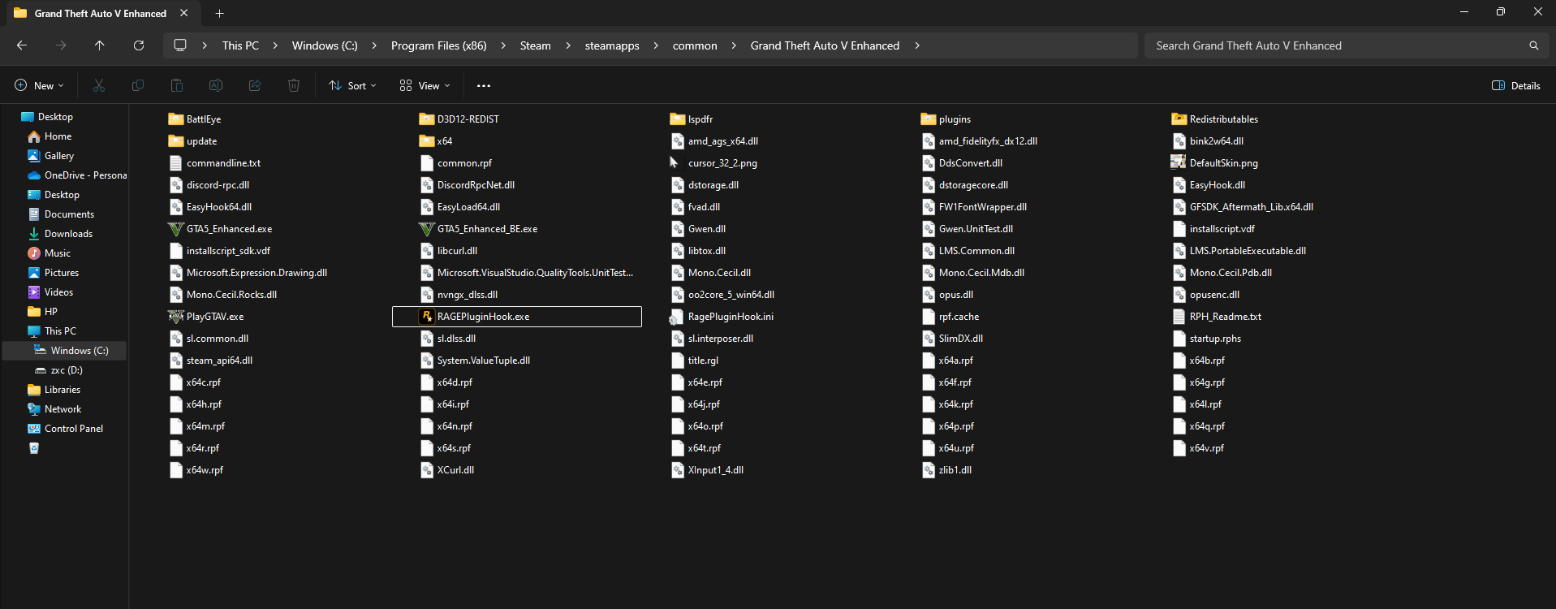Click the Back navigation arrow
This screenshot has width=1556, height=609.
point(22,45)
